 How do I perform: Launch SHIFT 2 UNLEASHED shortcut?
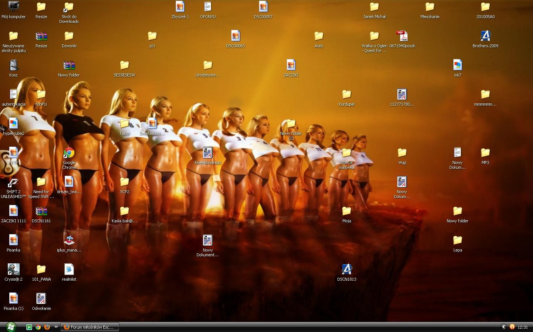point(13,182)
